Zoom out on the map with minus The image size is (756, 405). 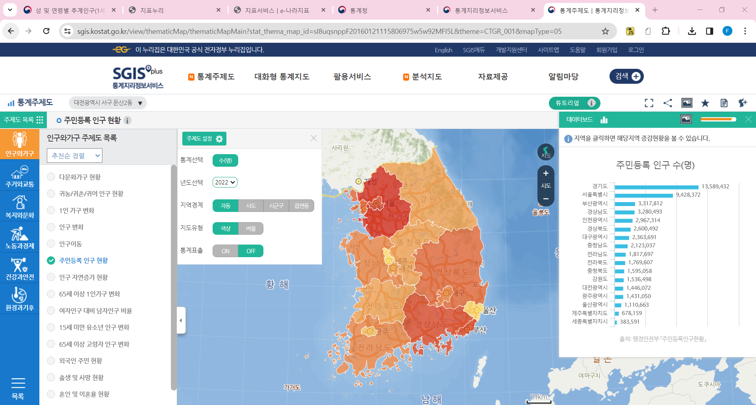click(x=546, y=199)
